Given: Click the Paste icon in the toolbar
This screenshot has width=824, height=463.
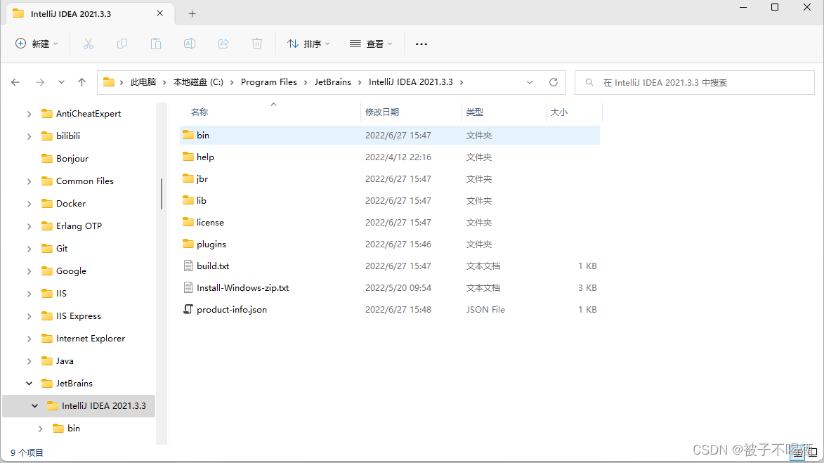Looking at the screenshot, I should click(x=155, y=44).
